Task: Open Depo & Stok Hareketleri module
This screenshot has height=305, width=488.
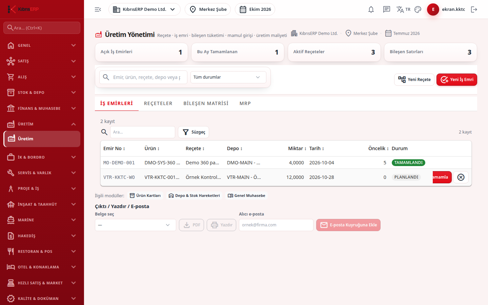Action: (x=194, y=196)
